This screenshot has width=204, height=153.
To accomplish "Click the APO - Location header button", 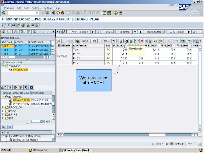I will click(x=80, y=32).
